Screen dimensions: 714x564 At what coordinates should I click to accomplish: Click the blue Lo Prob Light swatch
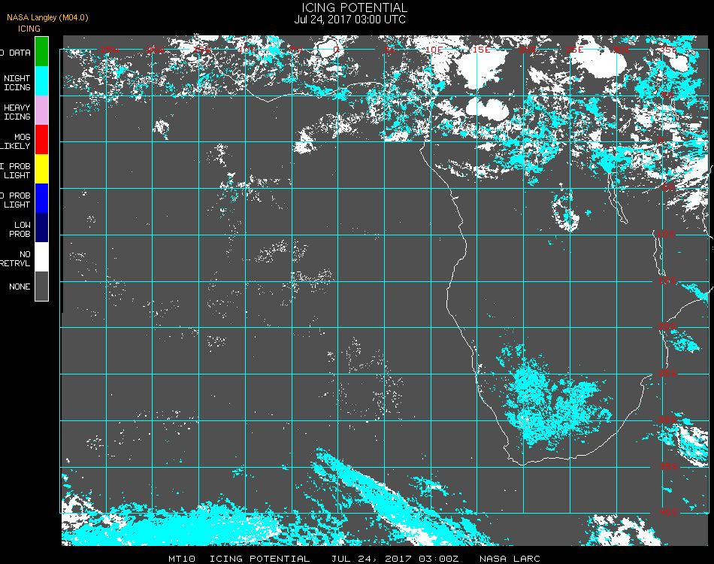(x=41, y=199)
